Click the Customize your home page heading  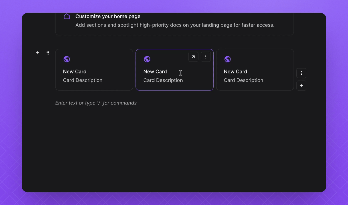pos(108,17)
